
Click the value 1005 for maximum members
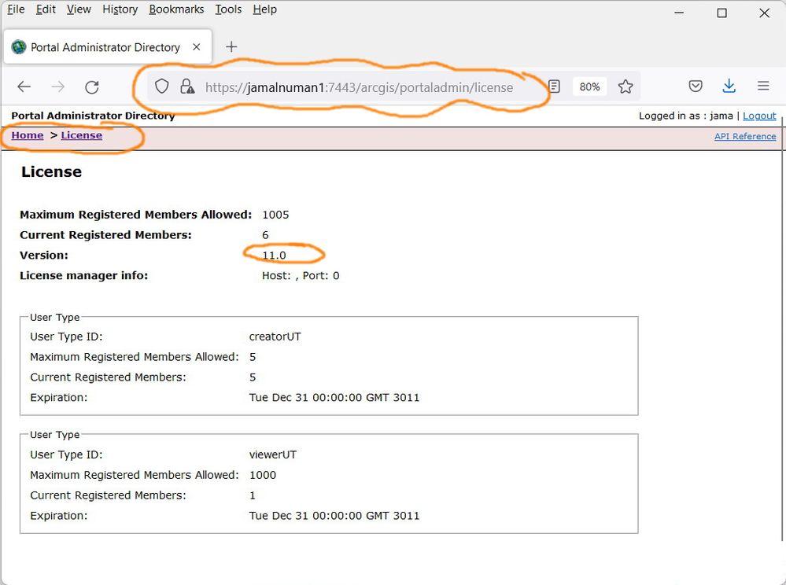(x=275, y=215)
